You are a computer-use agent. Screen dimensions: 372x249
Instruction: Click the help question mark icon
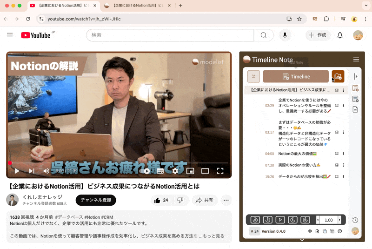click(x=339, y=231)
